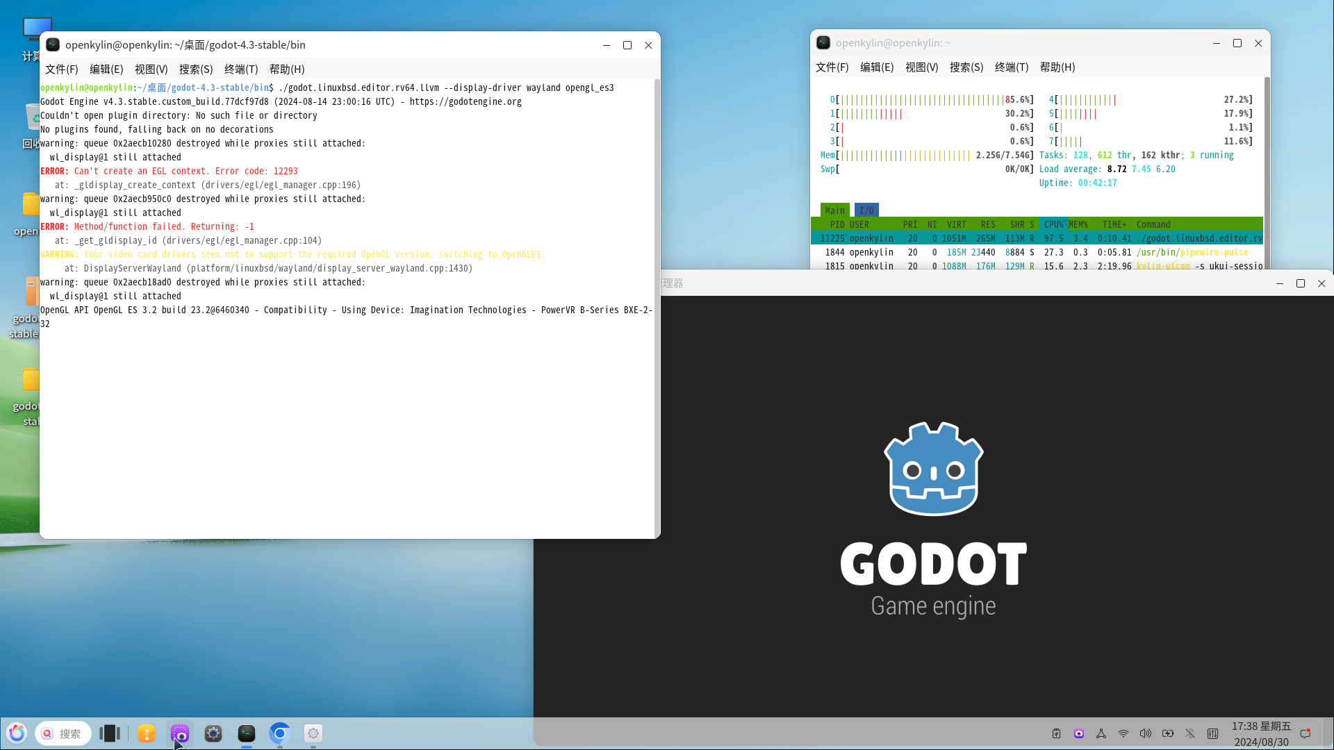The image size is (1334, 750).
Task: Open the multitasking view taskbar icon
Action: 110,733
